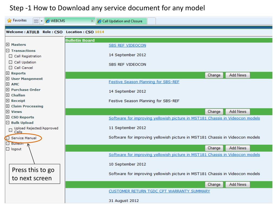Image resolution: width=277 pixels, height=208 pixels.
Task: Select the location code 1014
Action: point(100,32)
